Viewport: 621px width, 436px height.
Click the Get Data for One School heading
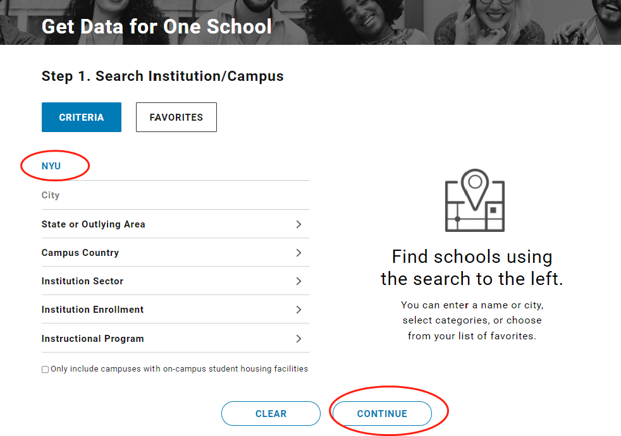(x=156, y=27)
